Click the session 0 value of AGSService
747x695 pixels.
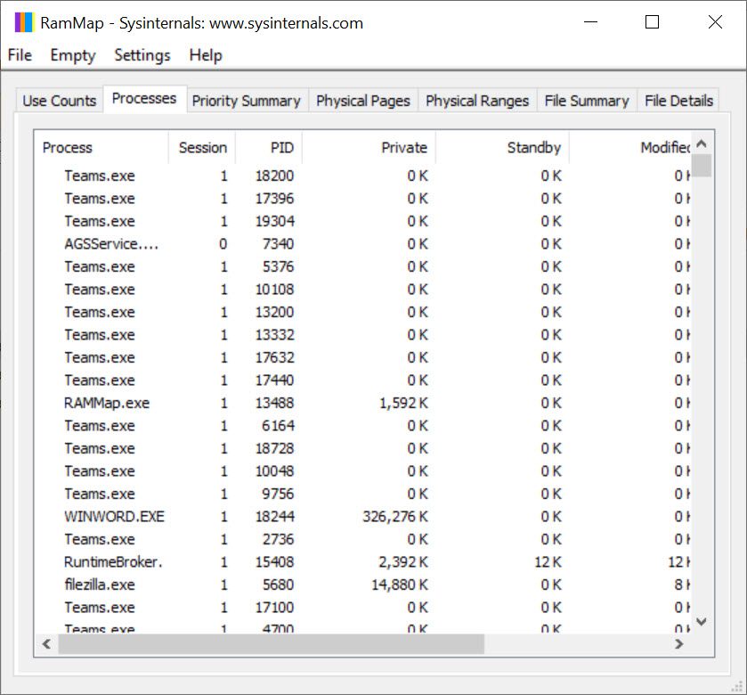click(223, 244)
